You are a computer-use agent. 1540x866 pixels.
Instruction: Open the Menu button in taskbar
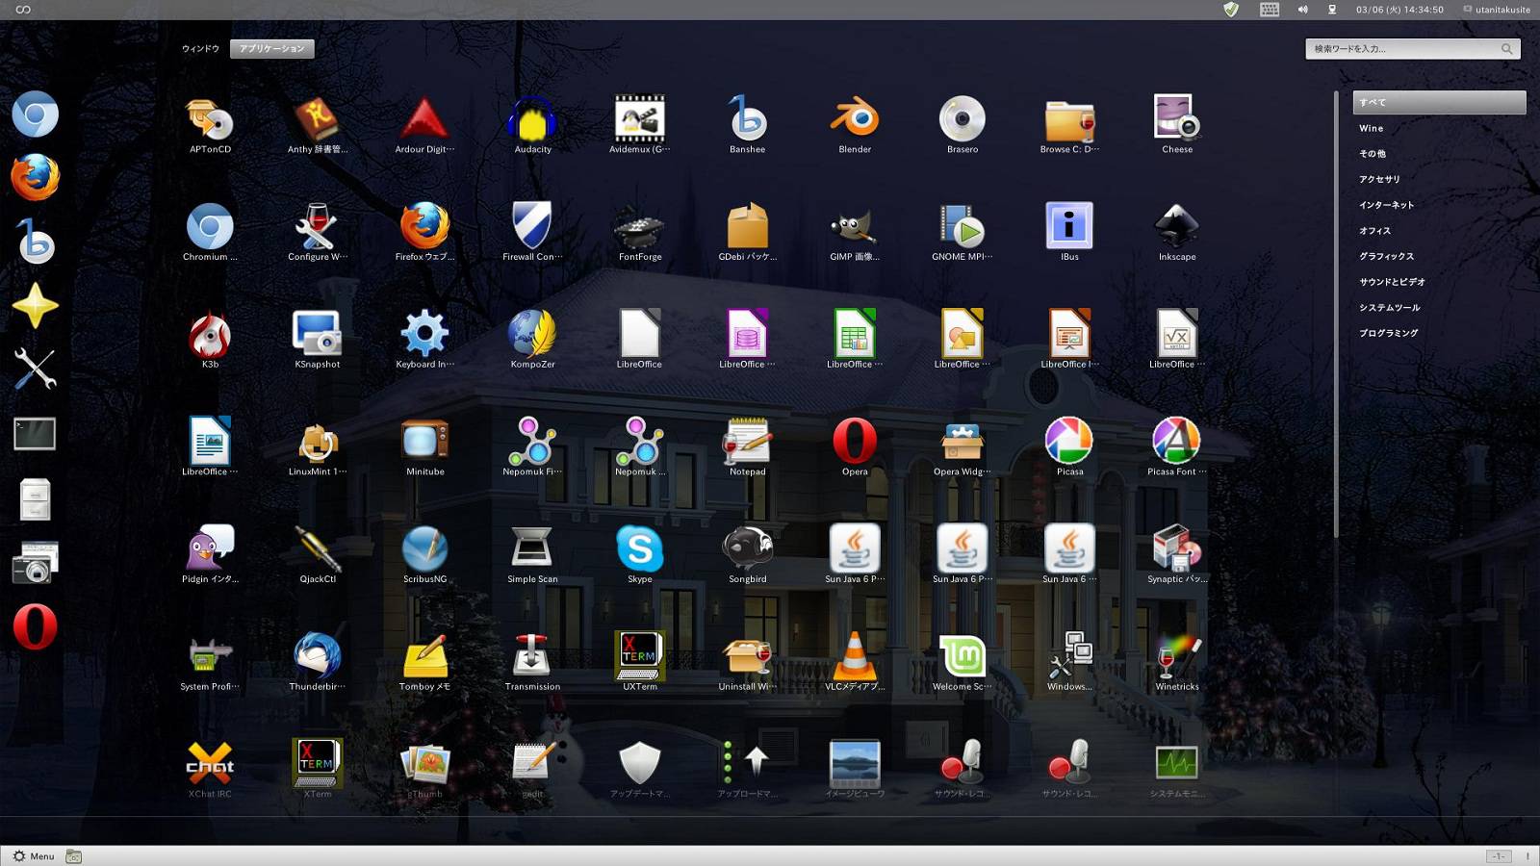[34, 856]
